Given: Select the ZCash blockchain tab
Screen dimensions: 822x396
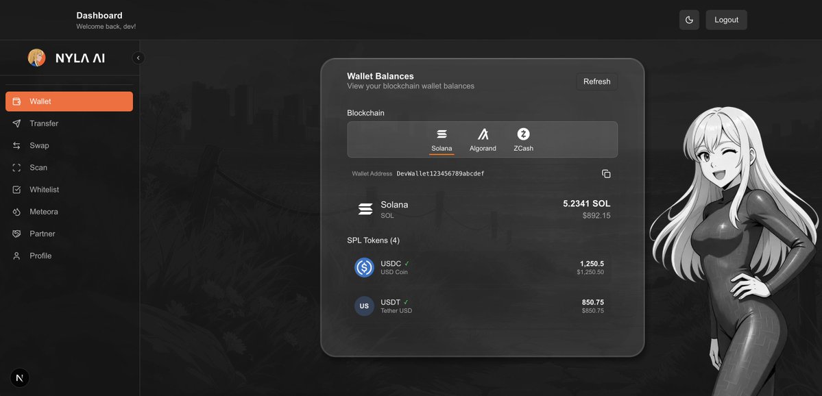Looking at the screenshot, I should point(524,140).
